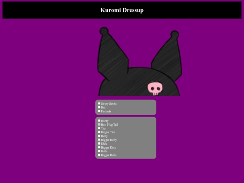The image size is (244, 183).
Task: Tick the Bigger Balls checkbox
Action: (x=99, y=155)
